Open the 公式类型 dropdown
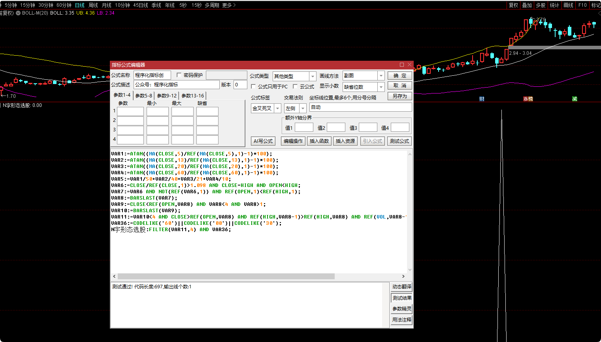The width and height of the screenshot is (601, 342). 313,76
